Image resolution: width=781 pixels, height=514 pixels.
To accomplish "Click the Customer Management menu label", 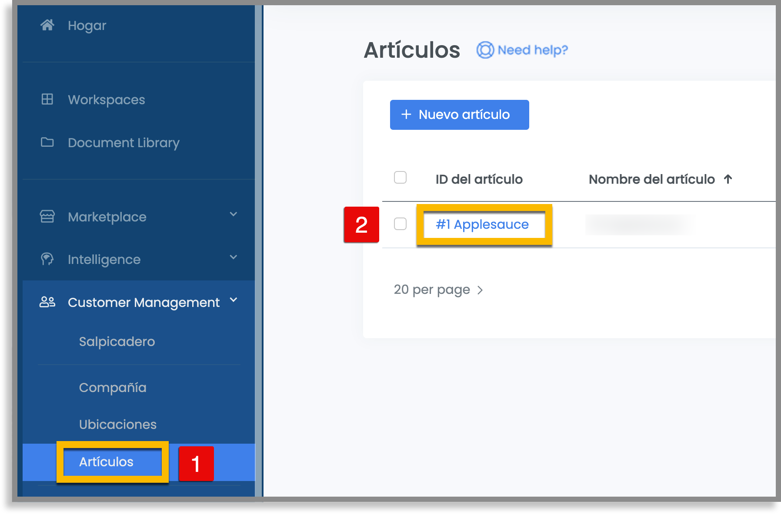I will pyautogui.click(x=144, y=303).
